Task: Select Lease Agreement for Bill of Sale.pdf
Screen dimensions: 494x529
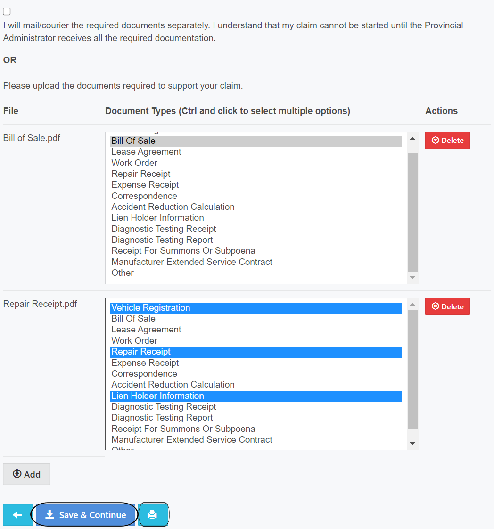Action: coord(146,152)
